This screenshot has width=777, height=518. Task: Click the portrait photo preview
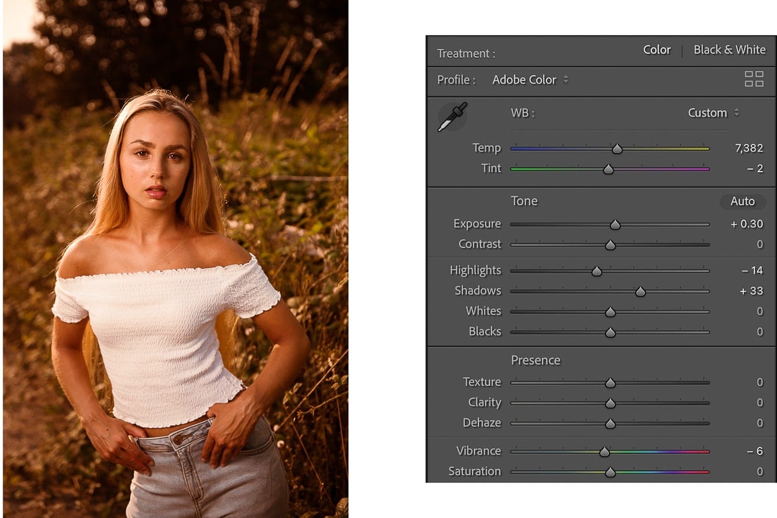click(175, 259)
